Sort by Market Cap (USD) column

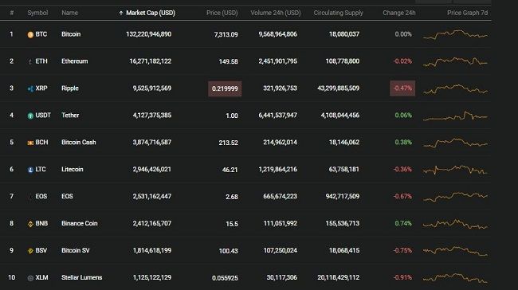tap(151, 13)
